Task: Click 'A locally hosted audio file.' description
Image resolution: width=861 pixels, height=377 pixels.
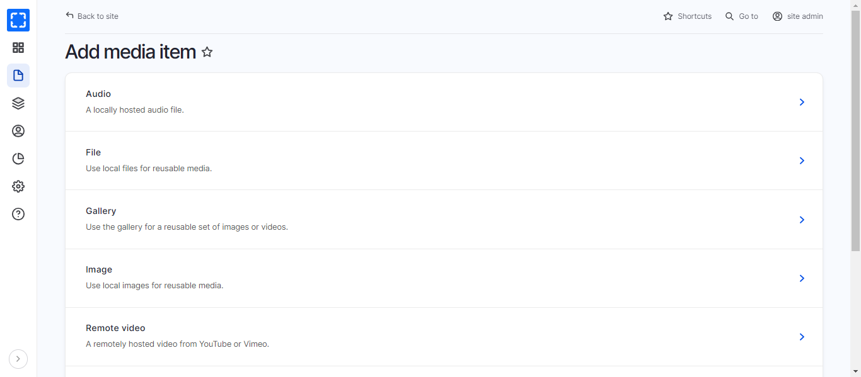Action: tap(135, 110)
